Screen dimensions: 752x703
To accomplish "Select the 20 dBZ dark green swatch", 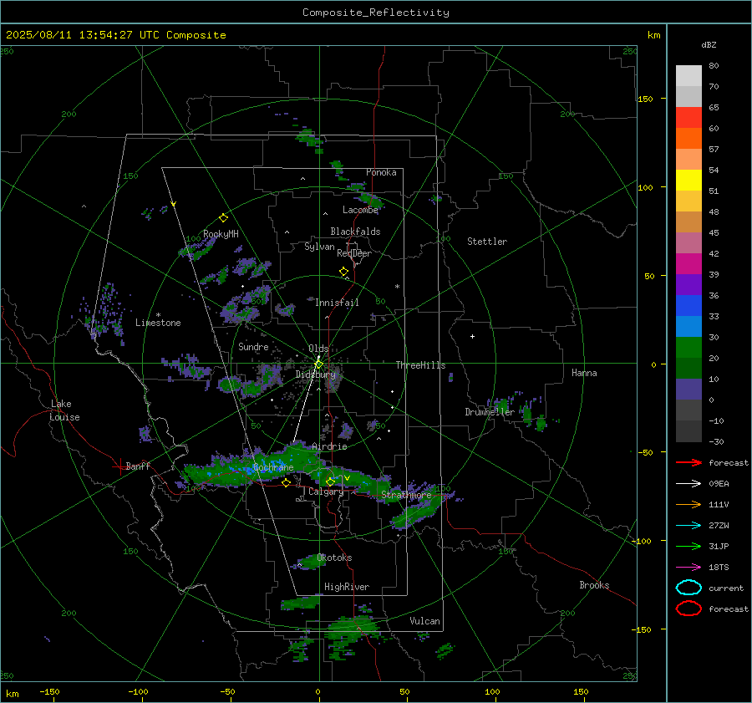I will 688,368.
